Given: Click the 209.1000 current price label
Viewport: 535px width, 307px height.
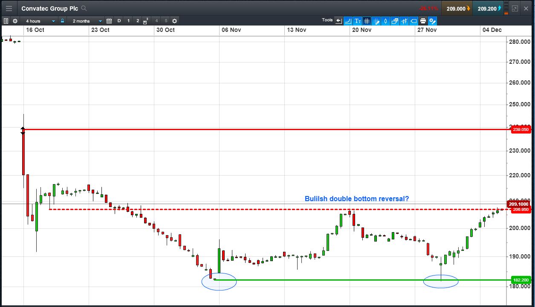Looking at the screenshot, I should point(519,204).
